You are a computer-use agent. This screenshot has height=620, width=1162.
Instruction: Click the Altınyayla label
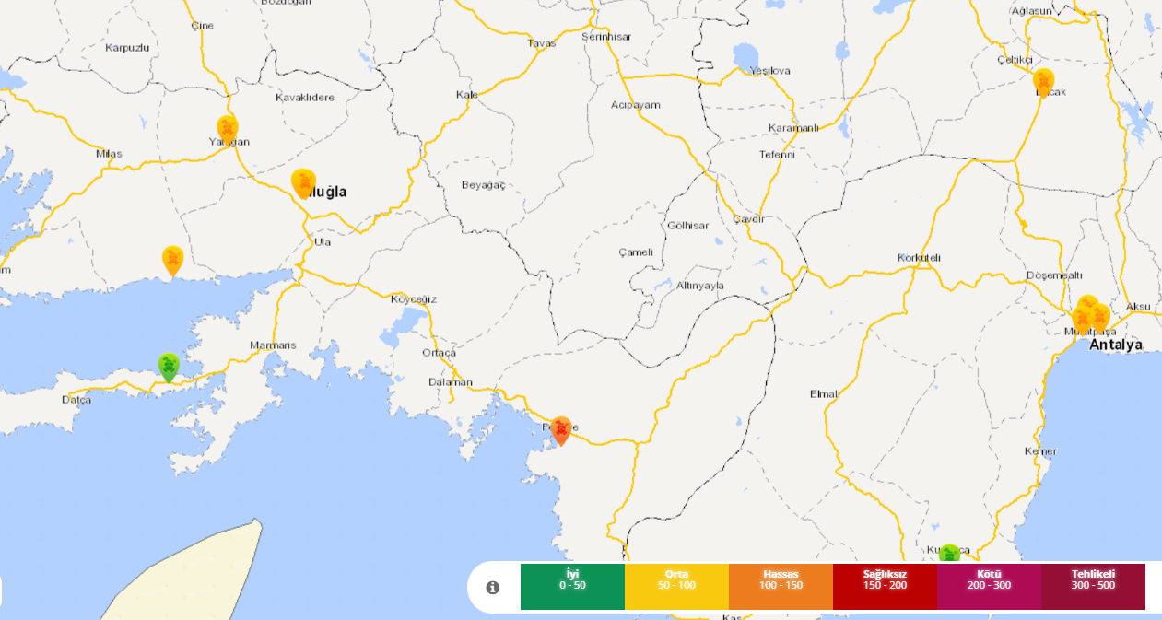pyautogui.click(x=700, y=285)
